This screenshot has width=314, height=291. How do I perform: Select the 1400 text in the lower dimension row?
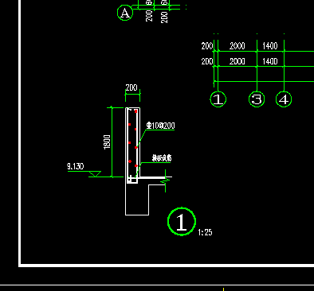[x=270, y=61]
